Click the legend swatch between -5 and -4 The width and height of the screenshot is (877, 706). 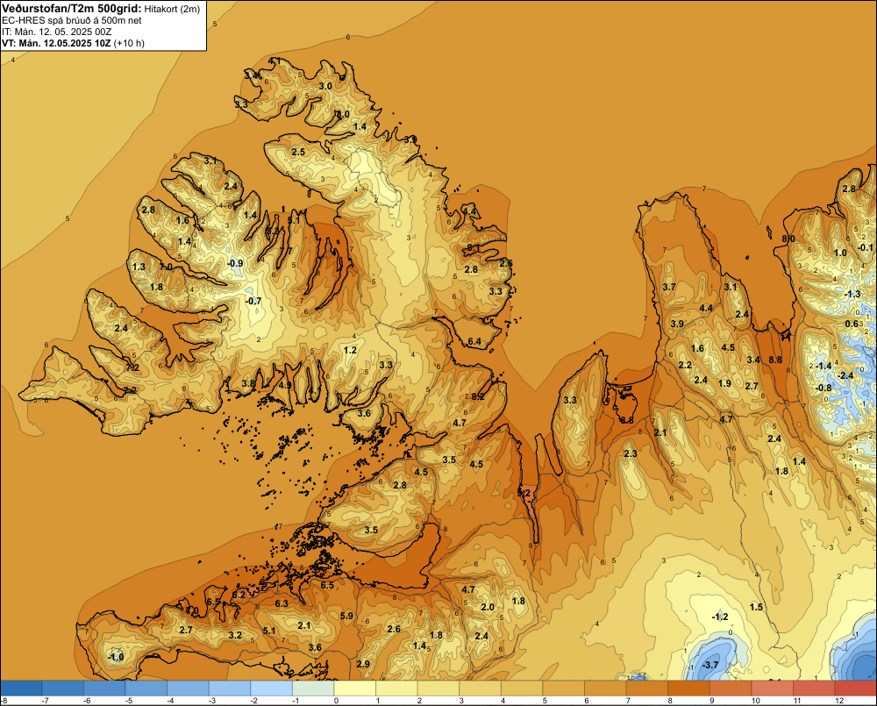146,688
